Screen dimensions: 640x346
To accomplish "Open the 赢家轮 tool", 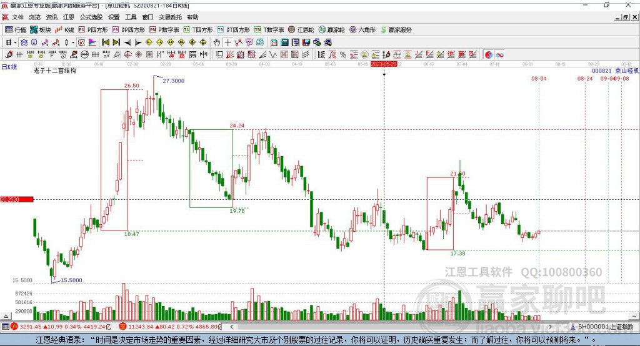I will pos(331,30).
